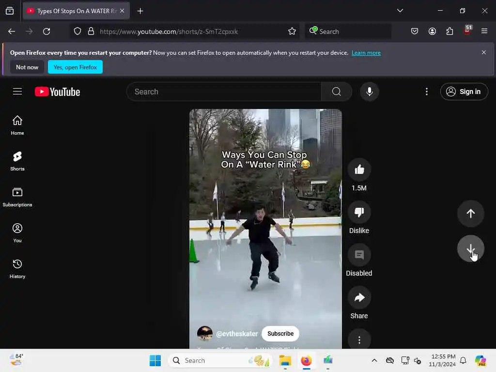Dismiss the Firefox startup notification bar
This screenshot has width=496, height=372.
click(483, 52)
